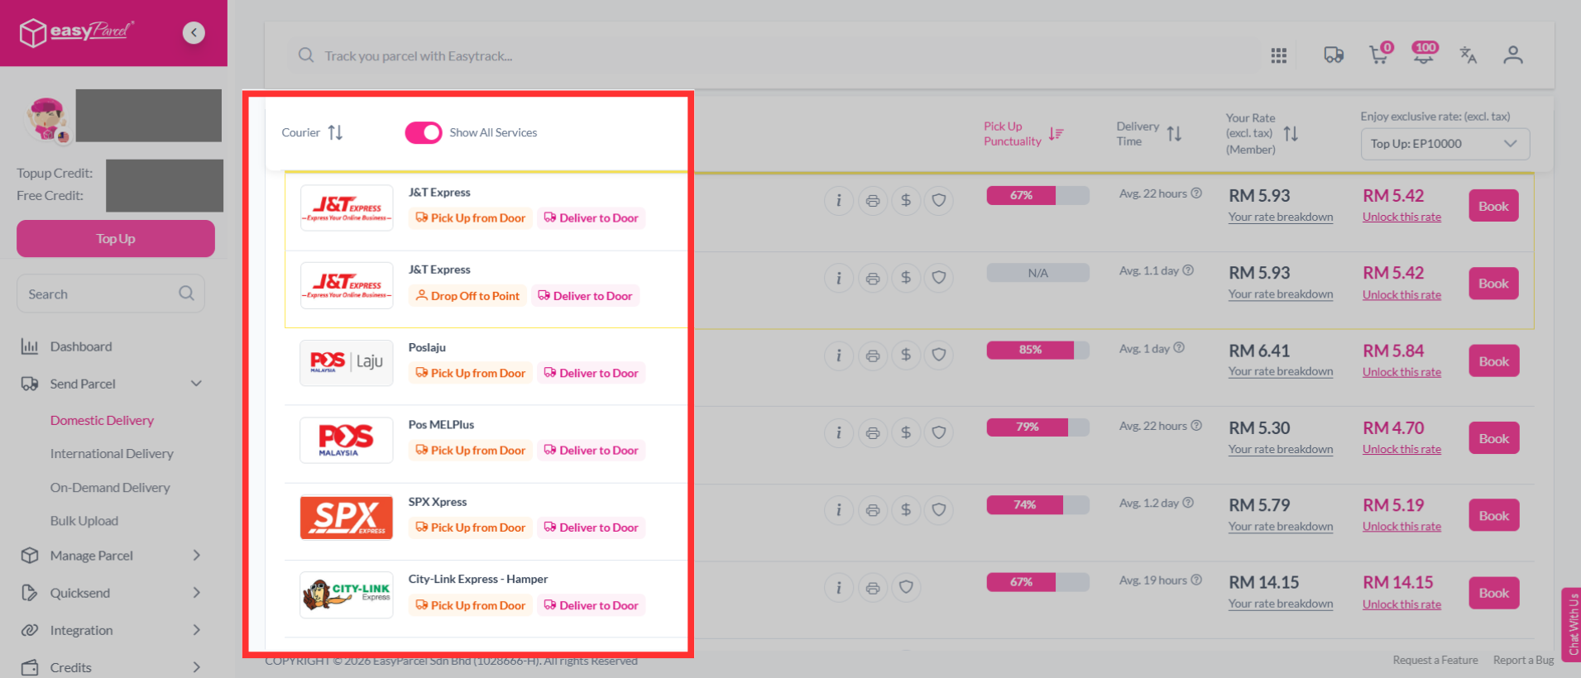Book the City-Link Express Hamper service

(1493, 593)
